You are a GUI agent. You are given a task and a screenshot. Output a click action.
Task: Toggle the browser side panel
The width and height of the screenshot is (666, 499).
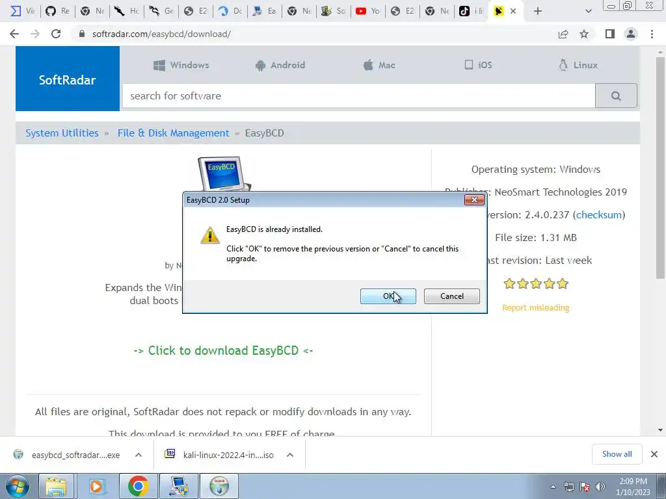[610, 34]
